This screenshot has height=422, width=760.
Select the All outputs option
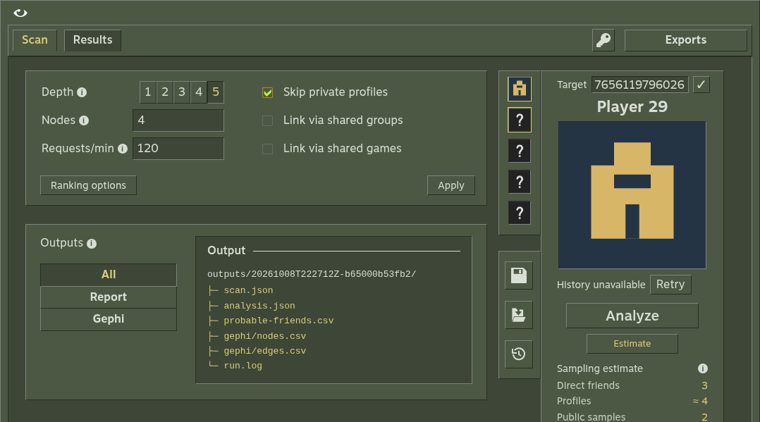pos(109,275)
